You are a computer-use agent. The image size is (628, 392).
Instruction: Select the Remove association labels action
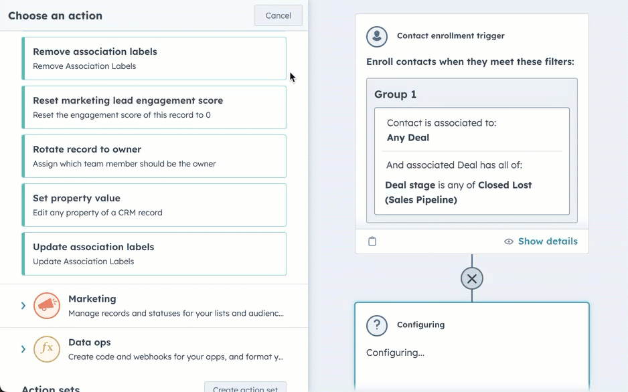(x=154, y=58)
